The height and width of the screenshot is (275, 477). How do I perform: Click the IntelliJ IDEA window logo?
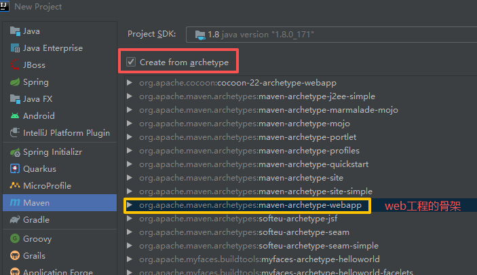[4, 6]
